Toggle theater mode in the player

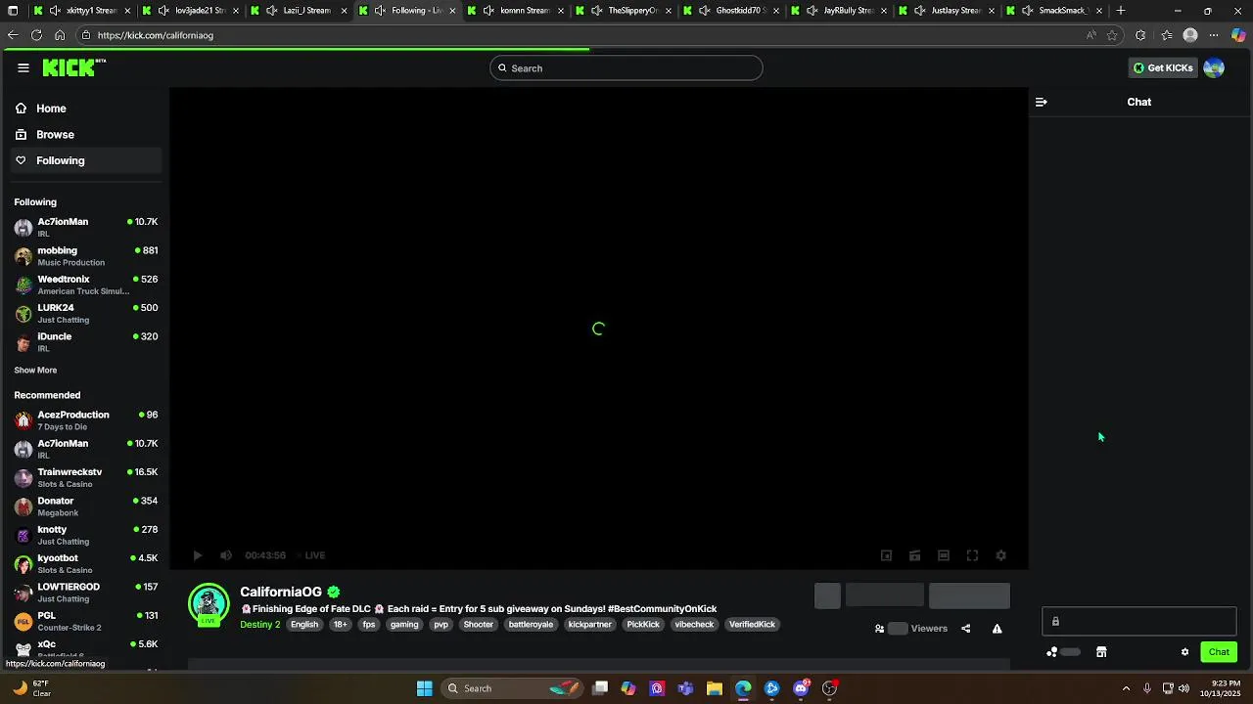coord(944,555)
